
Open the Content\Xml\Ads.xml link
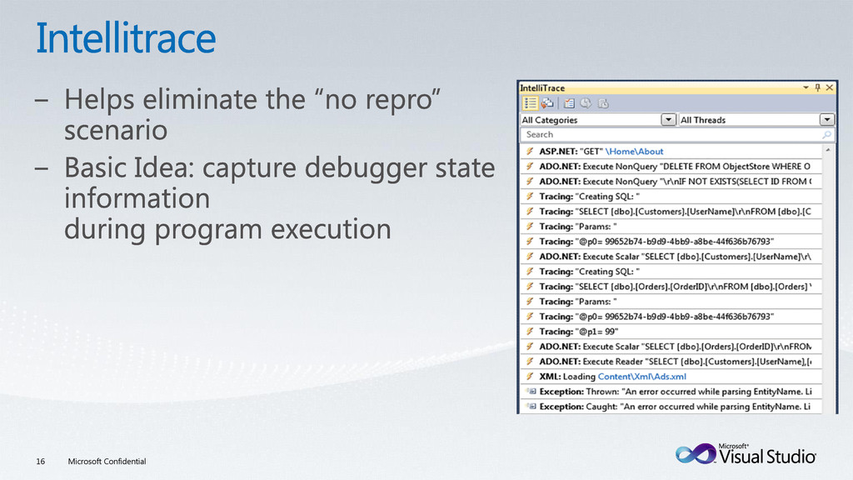coord(641,377)
